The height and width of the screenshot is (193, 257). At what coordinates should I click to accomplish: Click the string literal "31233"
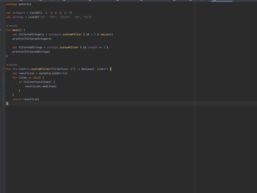pos(65,17)
